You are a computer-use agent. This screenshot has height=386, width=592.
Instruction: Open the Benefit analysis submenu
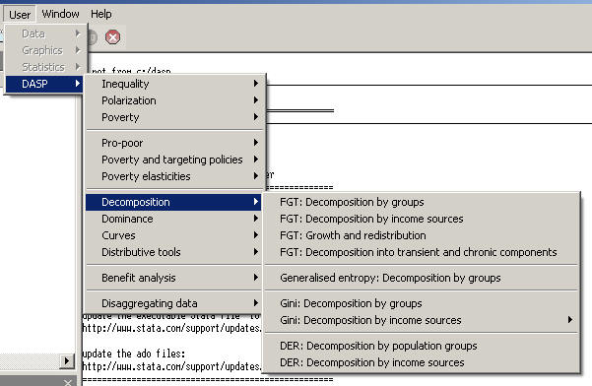click(174, 278)
